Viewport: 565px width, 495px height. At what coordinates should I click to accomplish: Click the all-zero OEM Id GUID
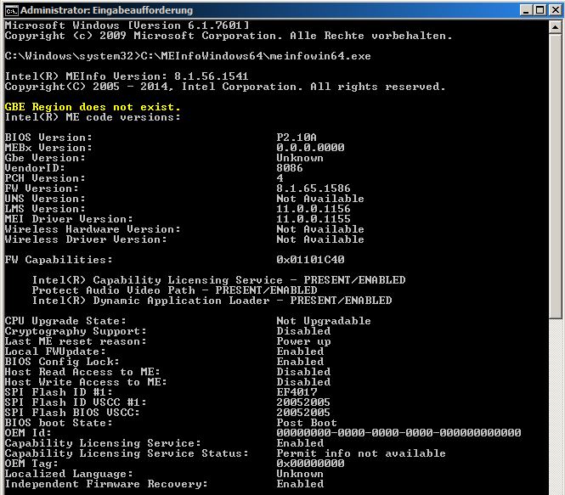click(398, 433)
